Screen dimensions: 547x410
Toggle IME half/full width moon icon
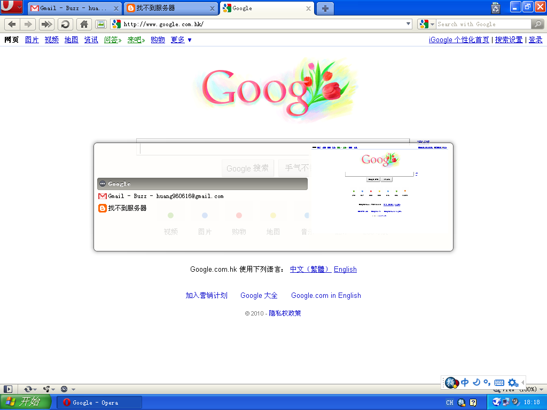point(476,382)
